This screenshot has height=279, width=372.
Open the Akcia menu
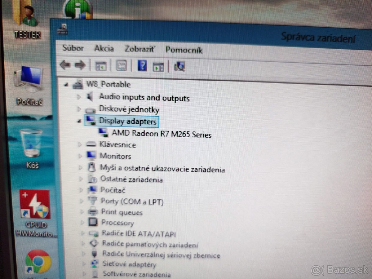point(104,49)
